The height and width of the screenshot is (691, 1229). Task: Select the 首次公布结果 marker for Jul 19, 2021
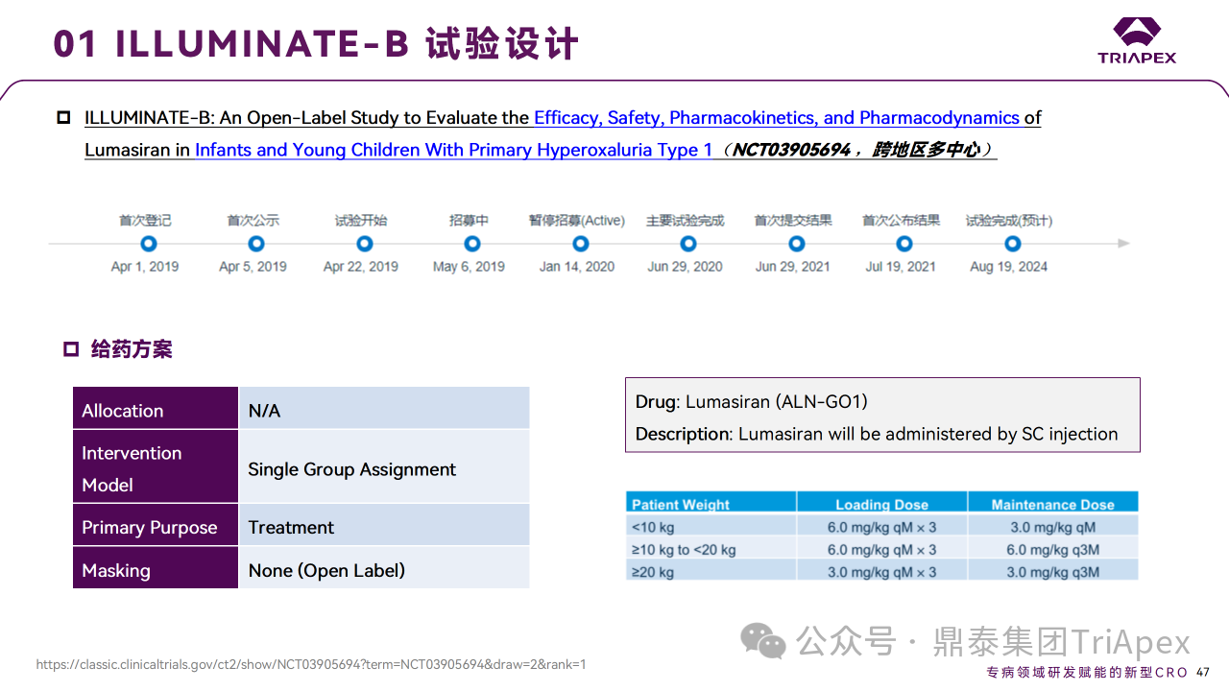(x=903, y=244)
